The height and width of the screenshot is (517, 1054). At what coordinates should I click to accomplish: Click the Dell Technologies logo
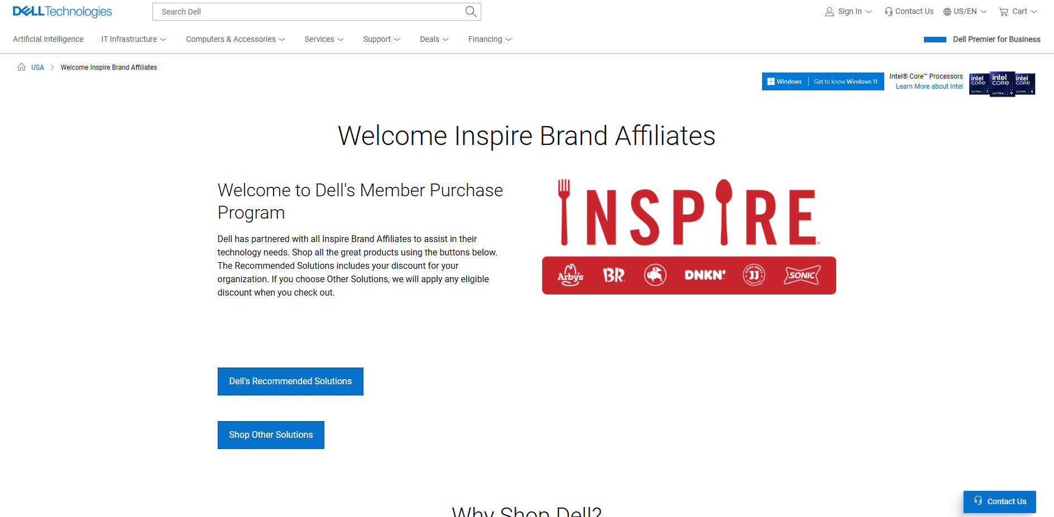click(x=62, y=12)
